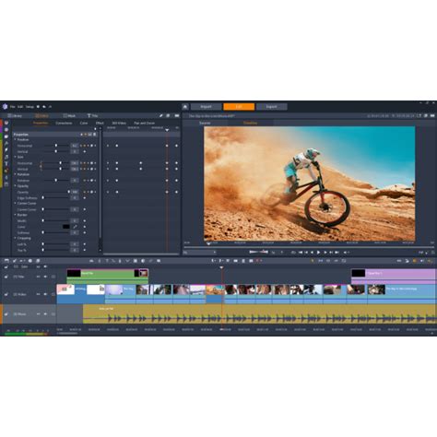Open the music note category in left sidebar
This screenshot has width=437, height=437.
6,157
